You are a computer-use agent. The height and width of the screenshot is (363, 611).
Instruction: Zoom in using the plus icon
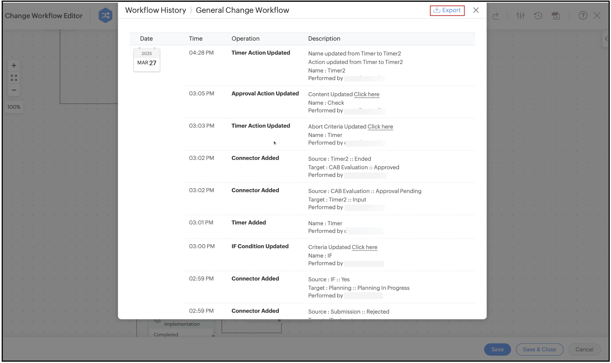tap(14, 65)
